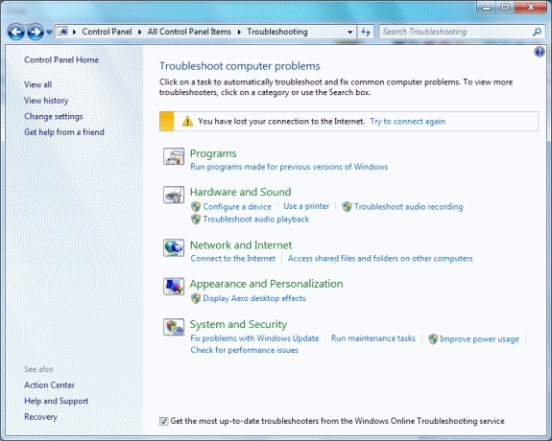552x441 pixels.
Task: Expand arrow before Control Panel breadcrumb
Action: click(74, 32)
